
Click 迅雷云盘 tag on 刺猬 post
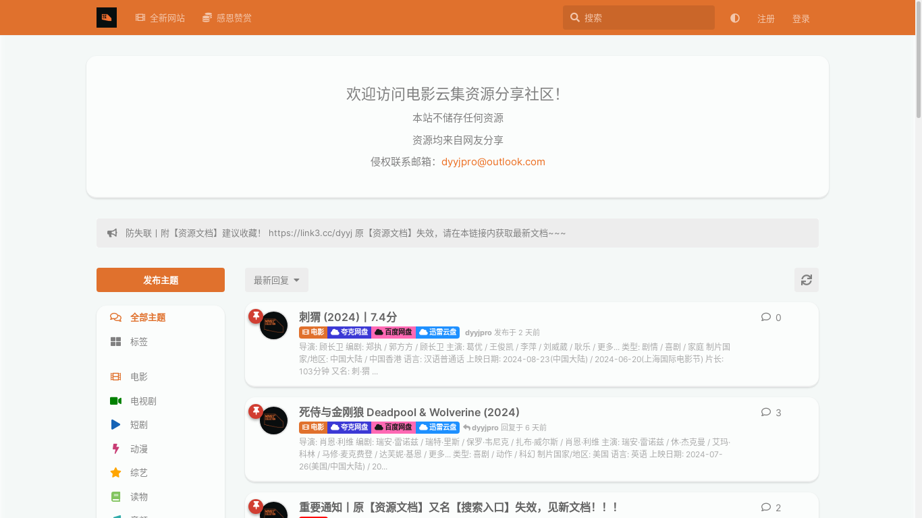[437, 333]
